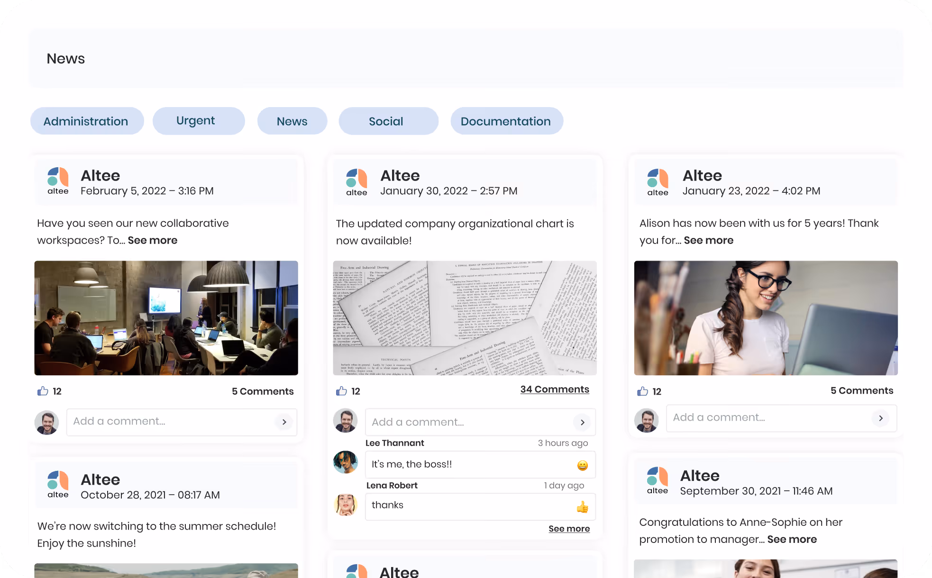This screenshot has width=932, height=578.
Task: Open the meeting room photo
Action: (166, 318)
